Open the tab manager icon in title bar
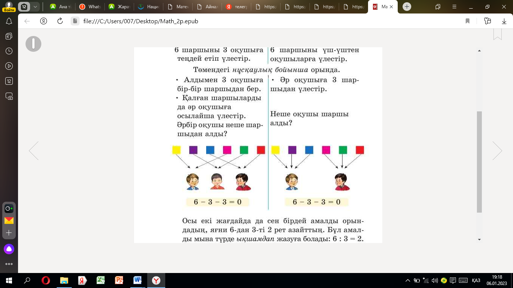 (438, 7)
